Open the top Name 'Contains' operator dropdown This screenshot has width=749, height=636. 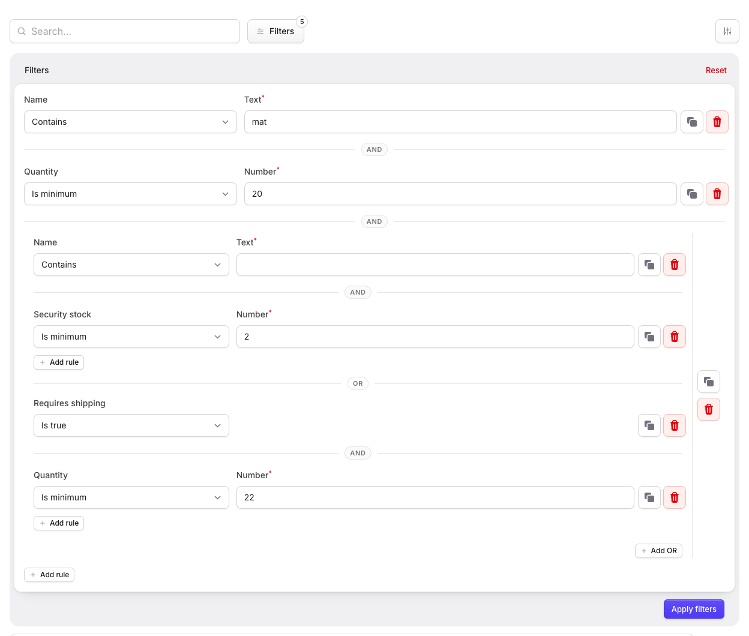(130, 122)
